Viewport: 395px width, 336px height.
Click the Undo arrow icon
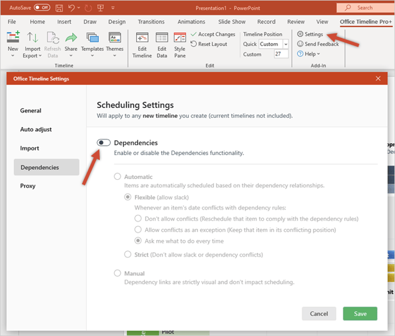(71, 8)
